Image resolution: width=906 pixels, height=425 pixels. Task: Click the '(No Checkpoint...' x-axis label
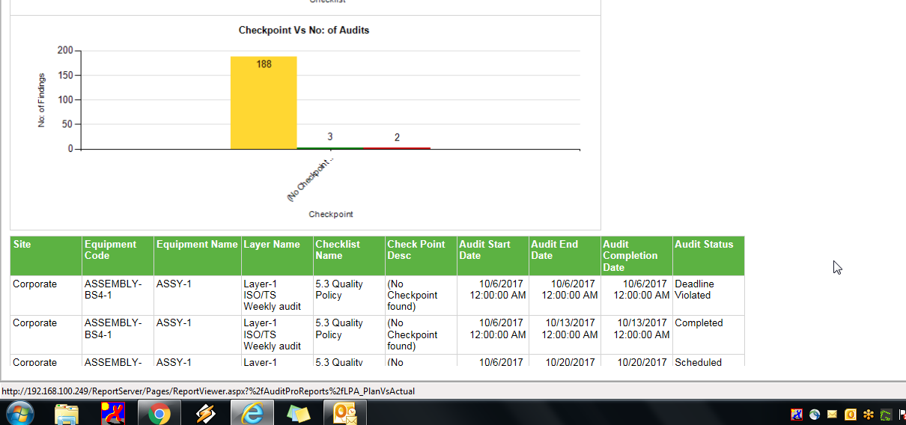pos(310,178)
